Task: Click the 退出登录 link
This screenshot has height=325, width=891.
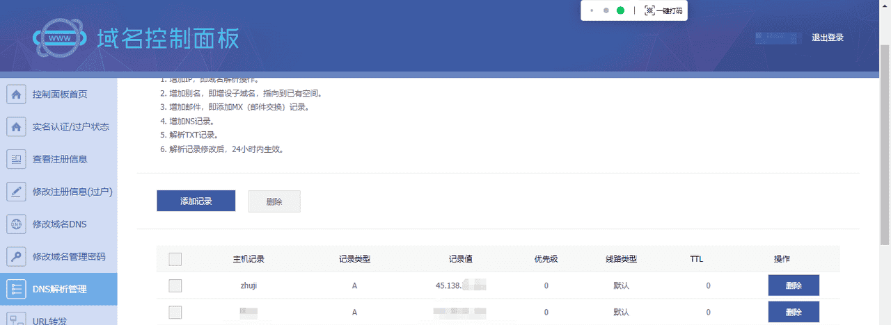Action: [x=828, y=37]
